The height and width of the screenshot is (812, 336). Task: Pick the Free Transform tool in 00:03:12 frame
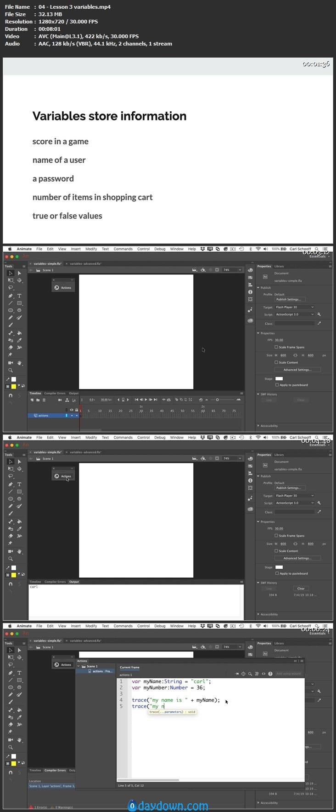(11, 280)
